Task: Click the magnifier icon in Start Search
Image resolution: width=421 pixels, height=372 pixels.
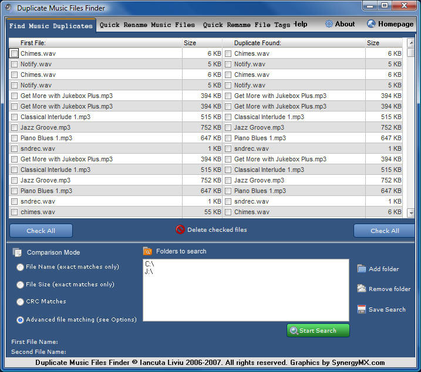Action: 294,330
